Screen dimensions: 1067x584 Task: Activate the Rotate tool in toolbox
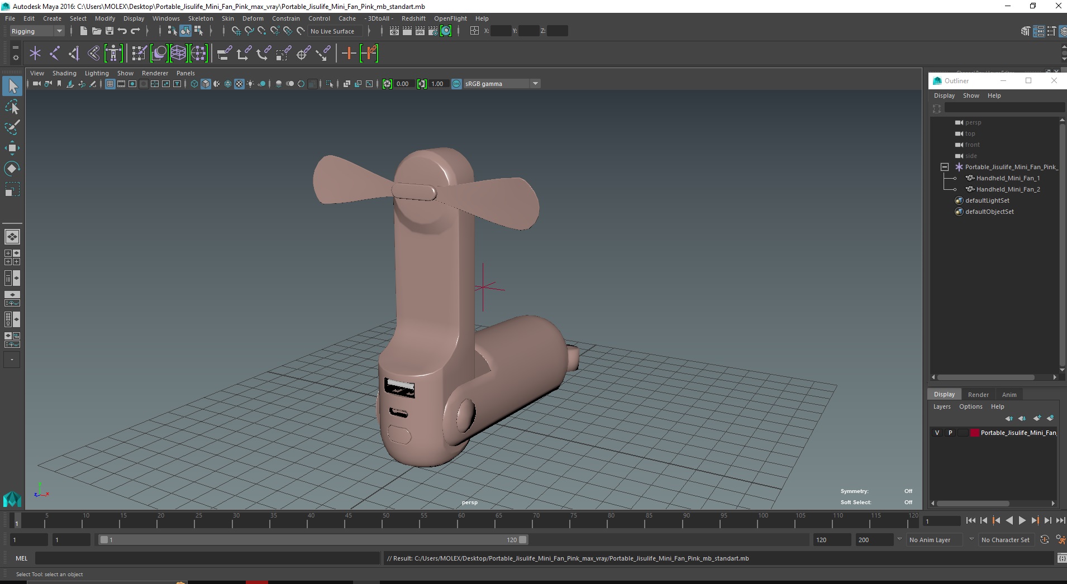(12, 169)
